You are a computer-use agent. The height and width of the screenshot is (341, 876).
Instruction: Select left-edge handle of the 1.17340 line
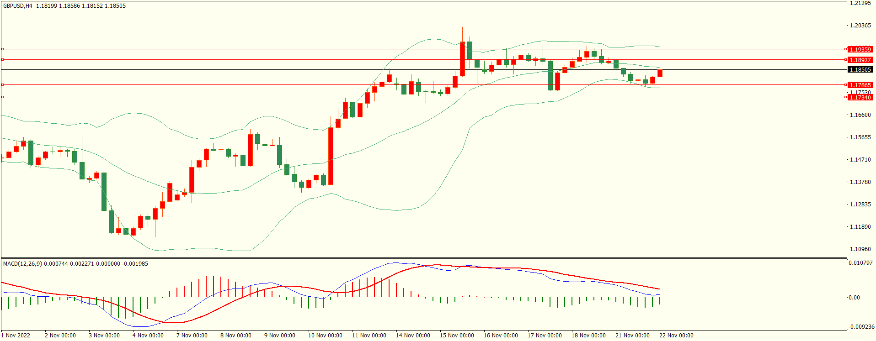coord(2,97)
